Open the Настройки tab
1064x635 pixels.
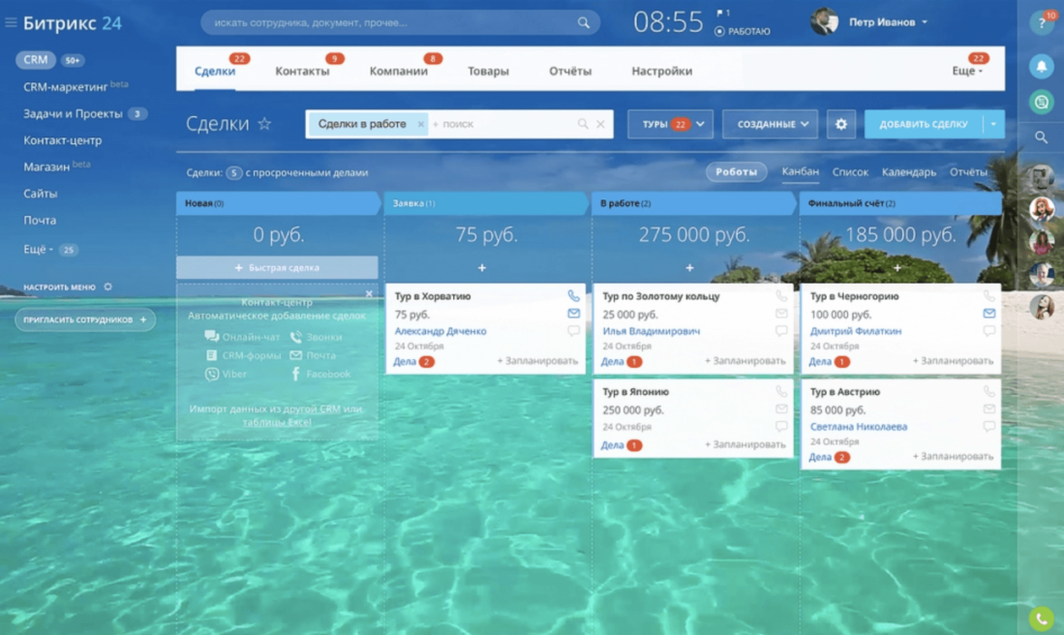click(661, 71)
